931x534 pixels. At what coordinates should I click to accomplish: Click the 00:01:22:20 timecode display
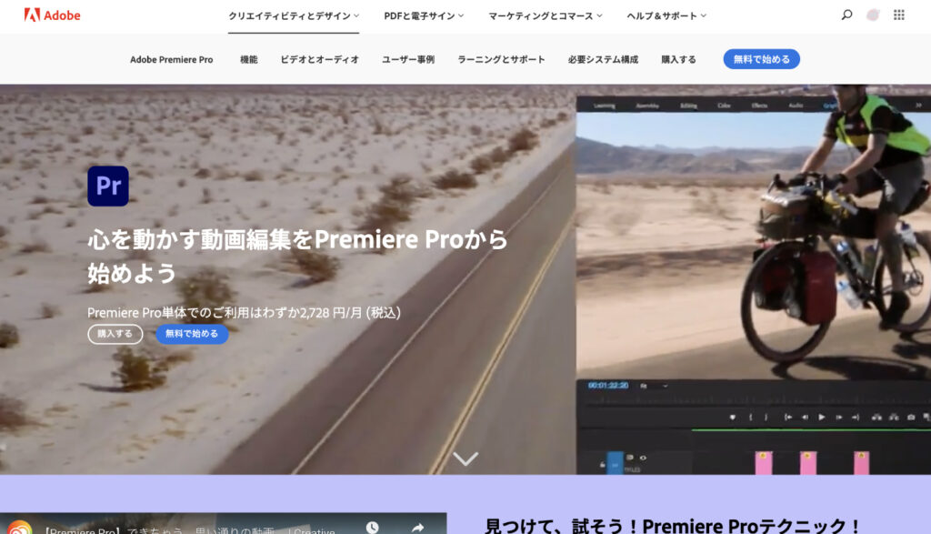pyautogui.click(x=608, y=386)
